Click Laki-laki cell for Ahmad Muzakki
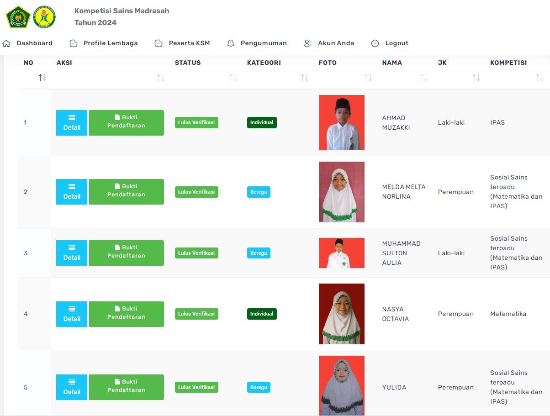The width and height of the screenshot is (550, 416). click(x=451, y=122)
